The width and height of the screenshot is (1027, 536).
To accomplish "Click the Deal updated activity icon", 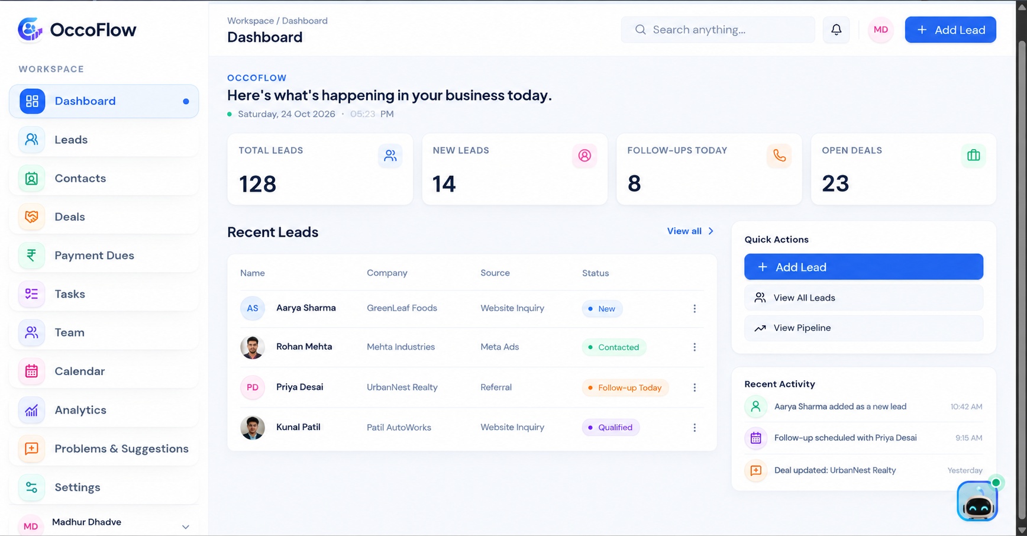I will click(755, 470).
